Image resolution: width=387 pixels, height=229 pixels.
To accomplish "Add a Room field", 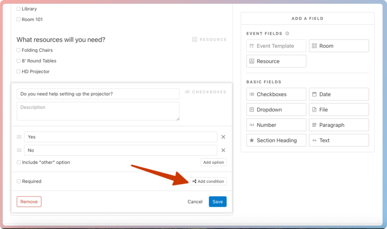I will 339,46.
